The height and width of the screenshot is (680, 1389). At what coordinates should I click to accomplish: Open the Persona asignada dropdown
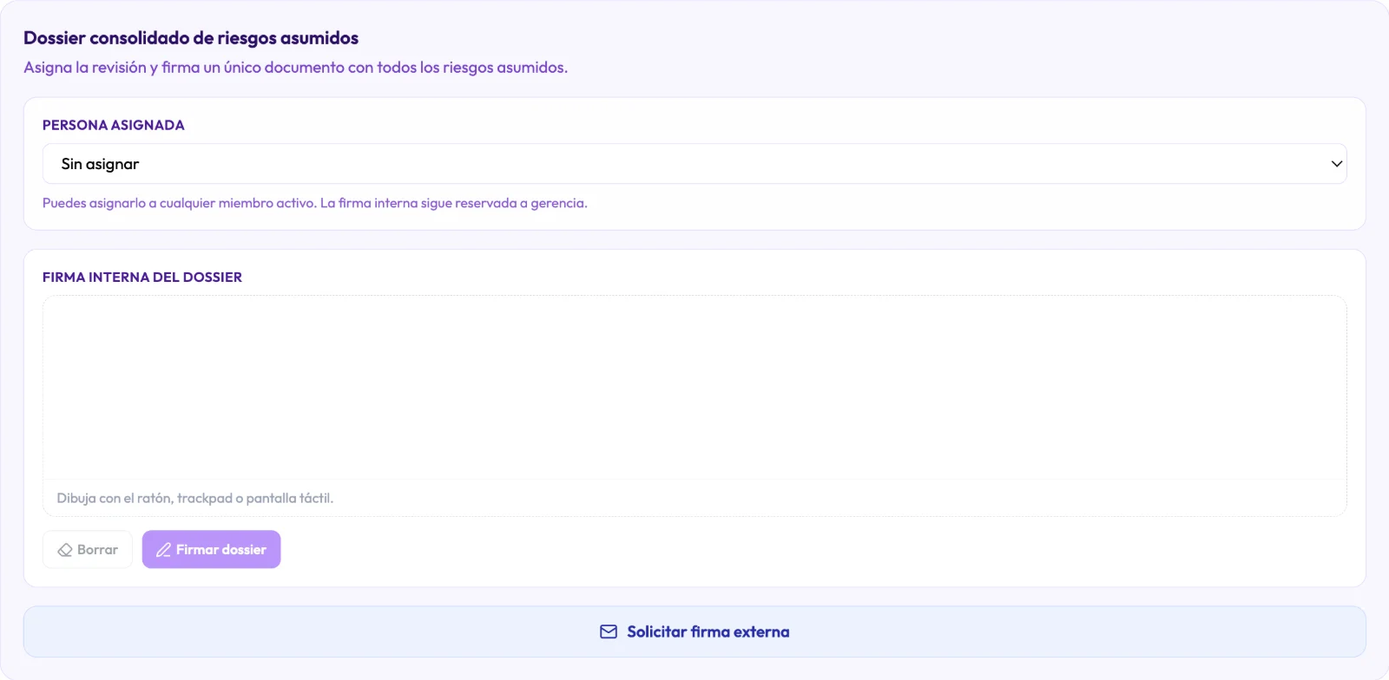tap(694, 164)
